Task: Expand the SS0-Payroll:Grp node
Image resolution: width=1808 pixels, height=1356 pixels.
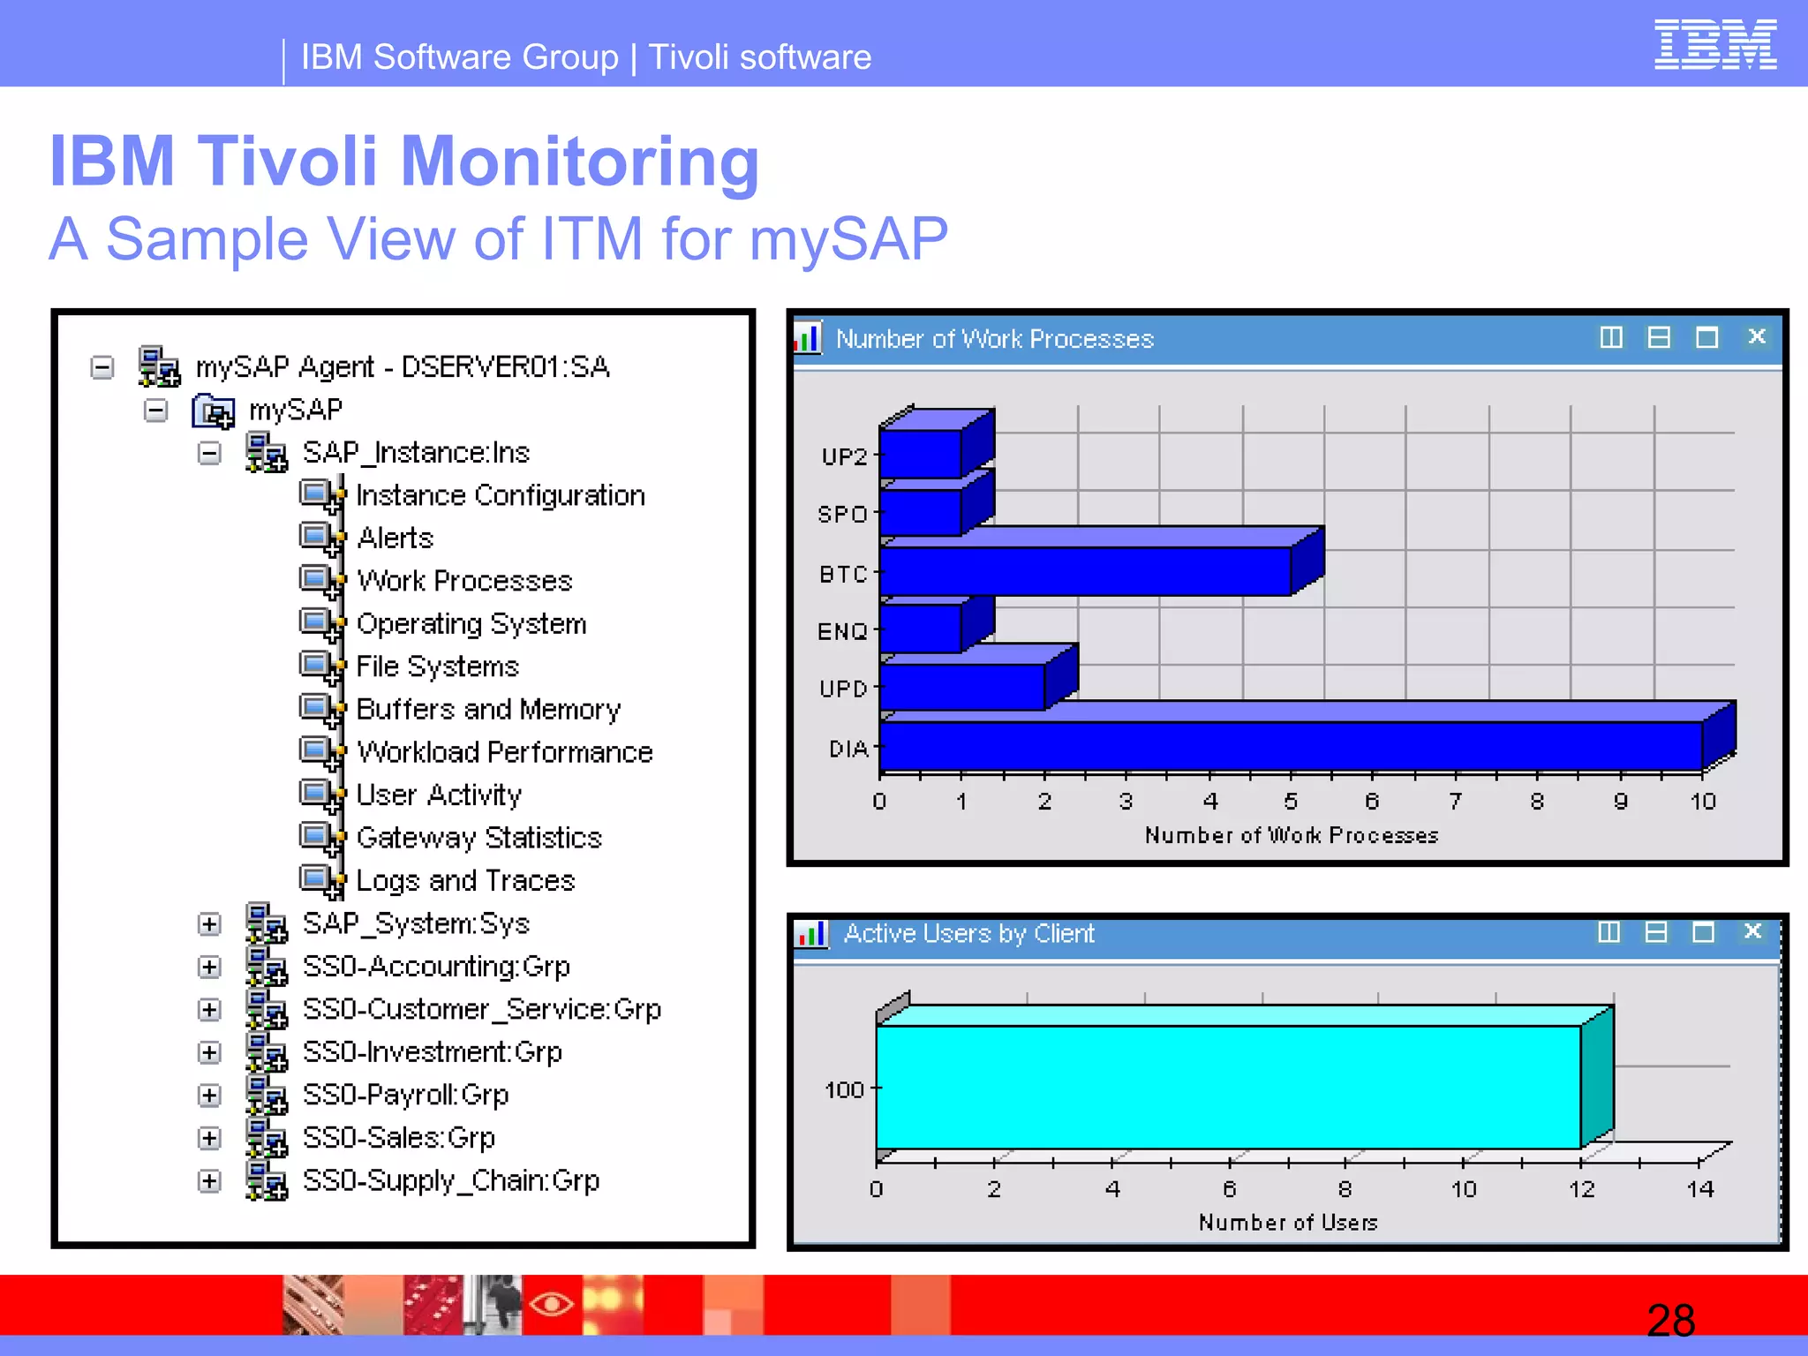Action: pyautogui.click(x=209, y=1096)
